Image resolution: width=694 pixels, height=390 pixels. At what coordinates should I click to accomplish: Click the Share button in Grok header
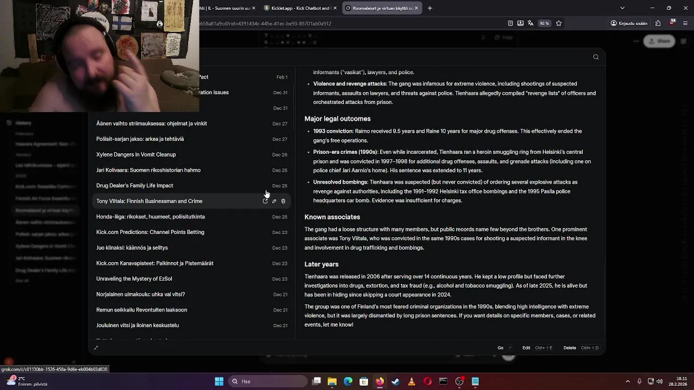[x=659, y=41]
